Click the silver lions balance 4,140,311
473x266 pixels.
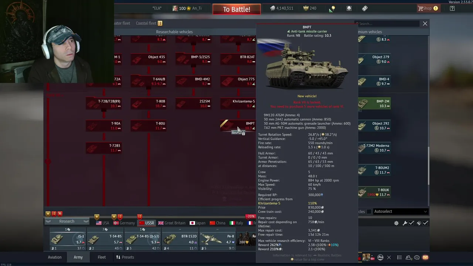coord(281,8)
